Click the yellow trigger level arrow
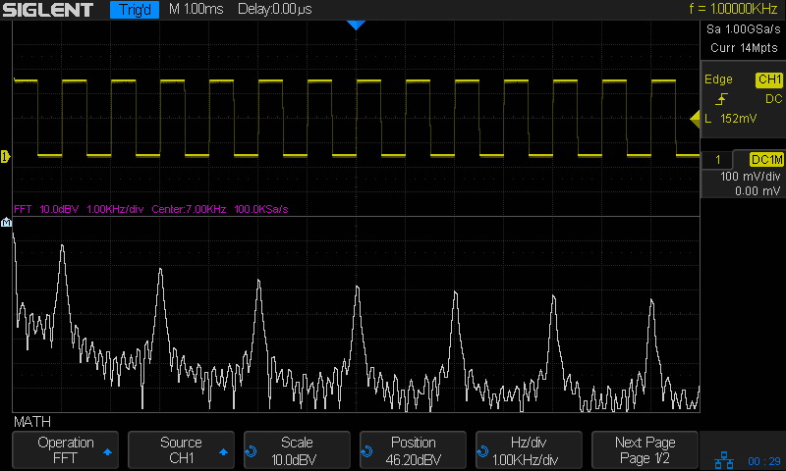This screenshot has width=786, height=471. [x=696, y=120]
